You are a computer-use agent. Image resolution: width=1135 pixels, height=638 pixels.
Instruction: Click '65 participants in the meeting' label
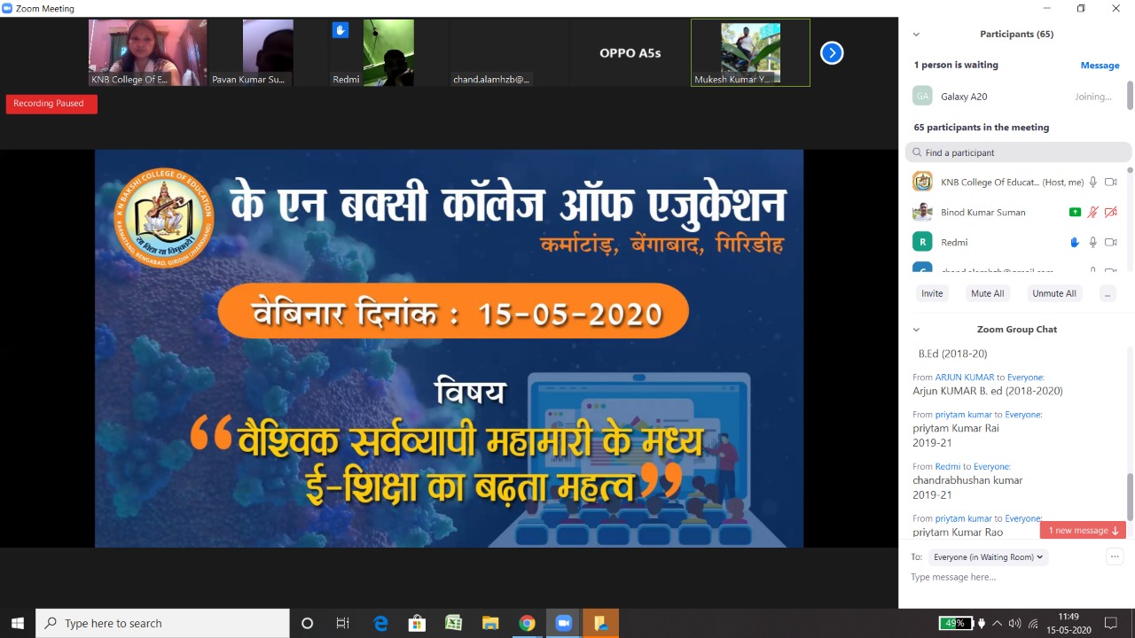click(x=982, y=128)
